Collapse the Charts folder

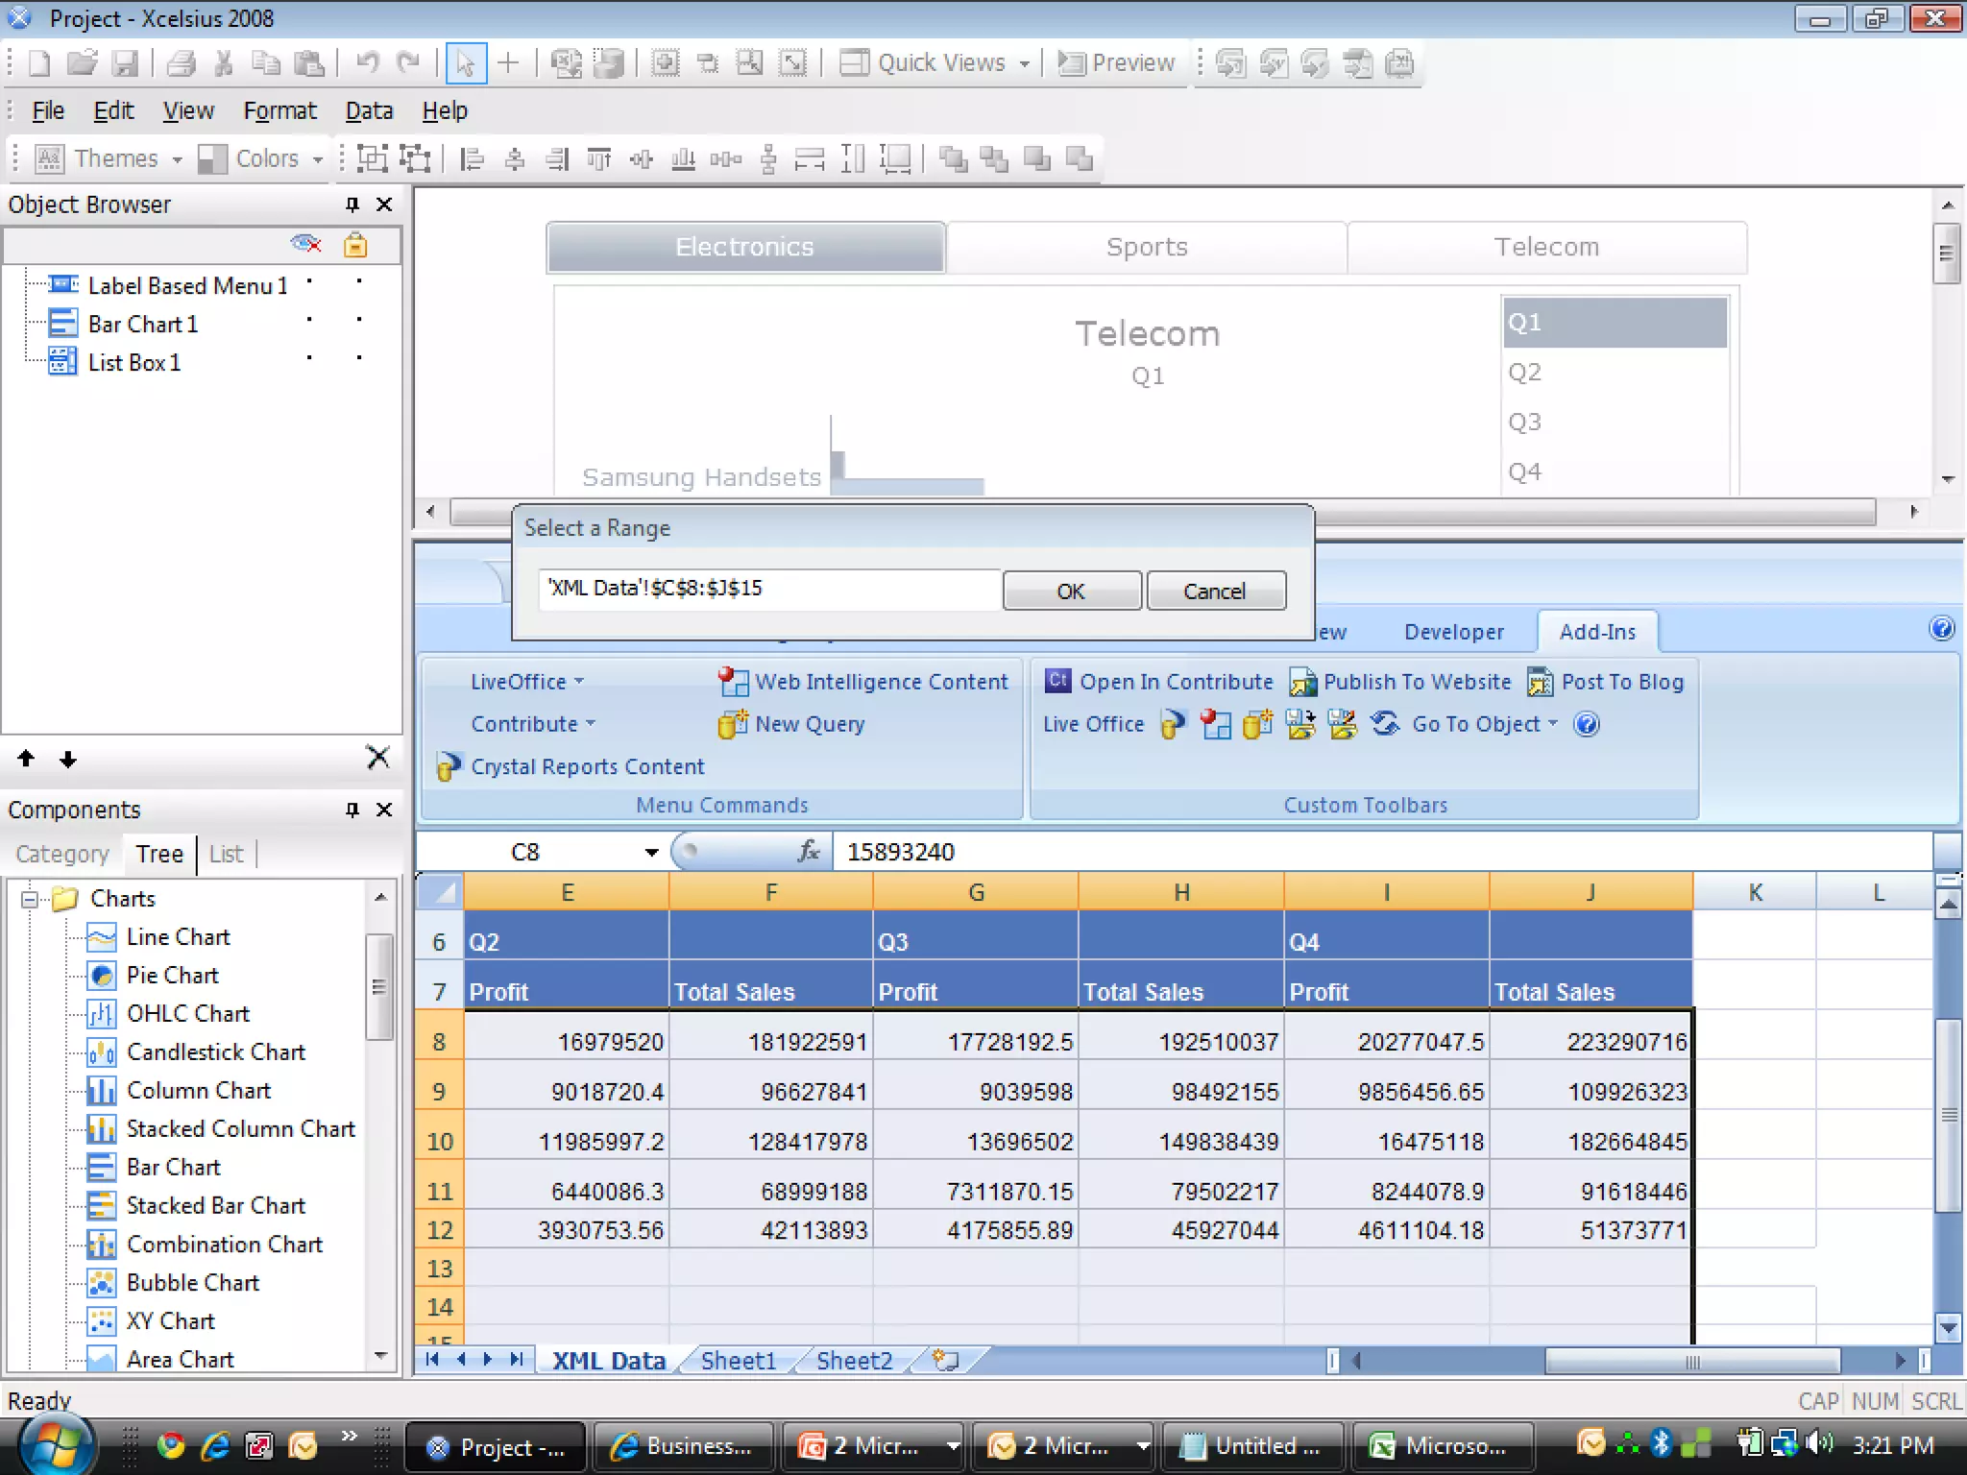pos(30,900)
